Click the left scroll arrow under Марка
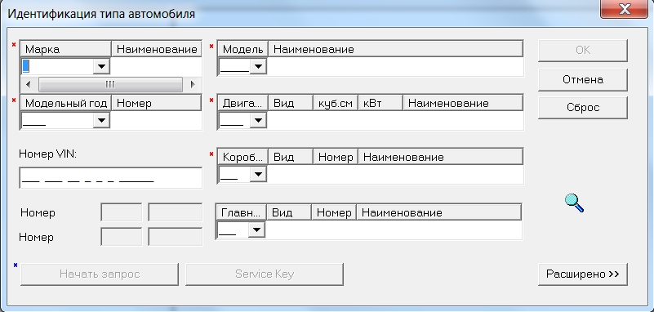654x312 pixels. pyautogui.click(x=29, y=84)
